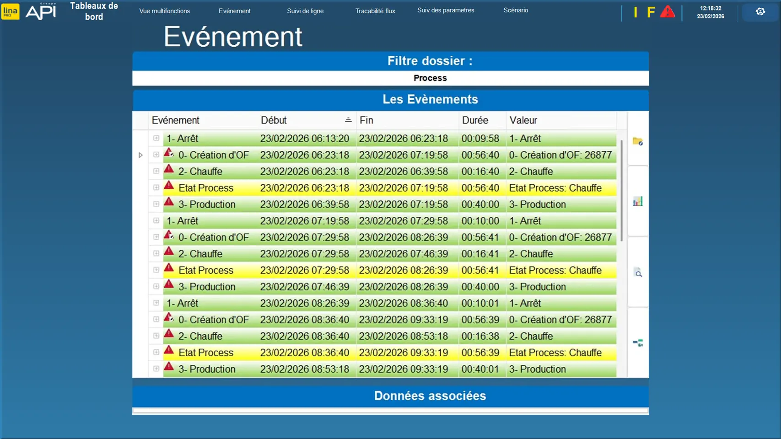The height and width of the screenshot is (439, 781).
Task: Click the events table vertical scrollbar
Action: click(x=621, y=191)
